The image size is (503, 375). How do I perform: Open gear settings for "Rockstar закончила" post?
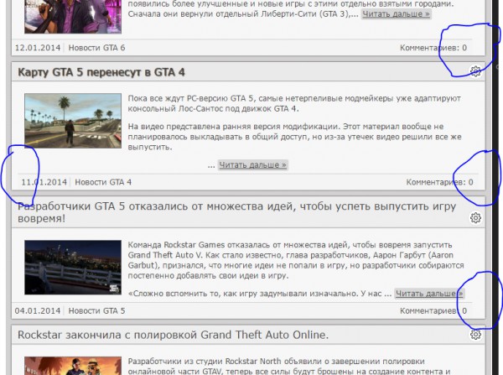tap(475, 334)
